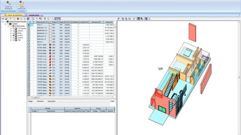The width and height of the screenshot is (241, 135).
Task: Click the highlighted globe icon in 3D toolbar
Action: click(146, 19)
